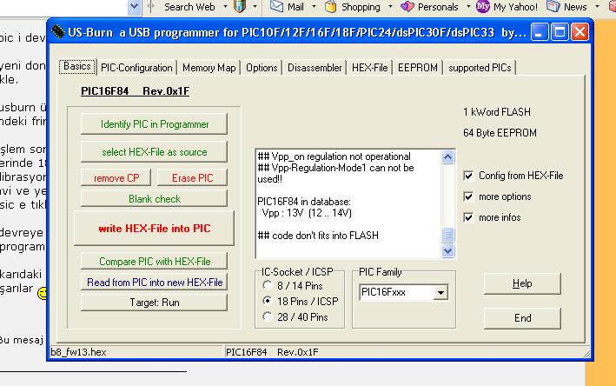Screen dimensions: 616x386
Task: Toggle the more infos checkbox
Action: click(x=468, y=217)
